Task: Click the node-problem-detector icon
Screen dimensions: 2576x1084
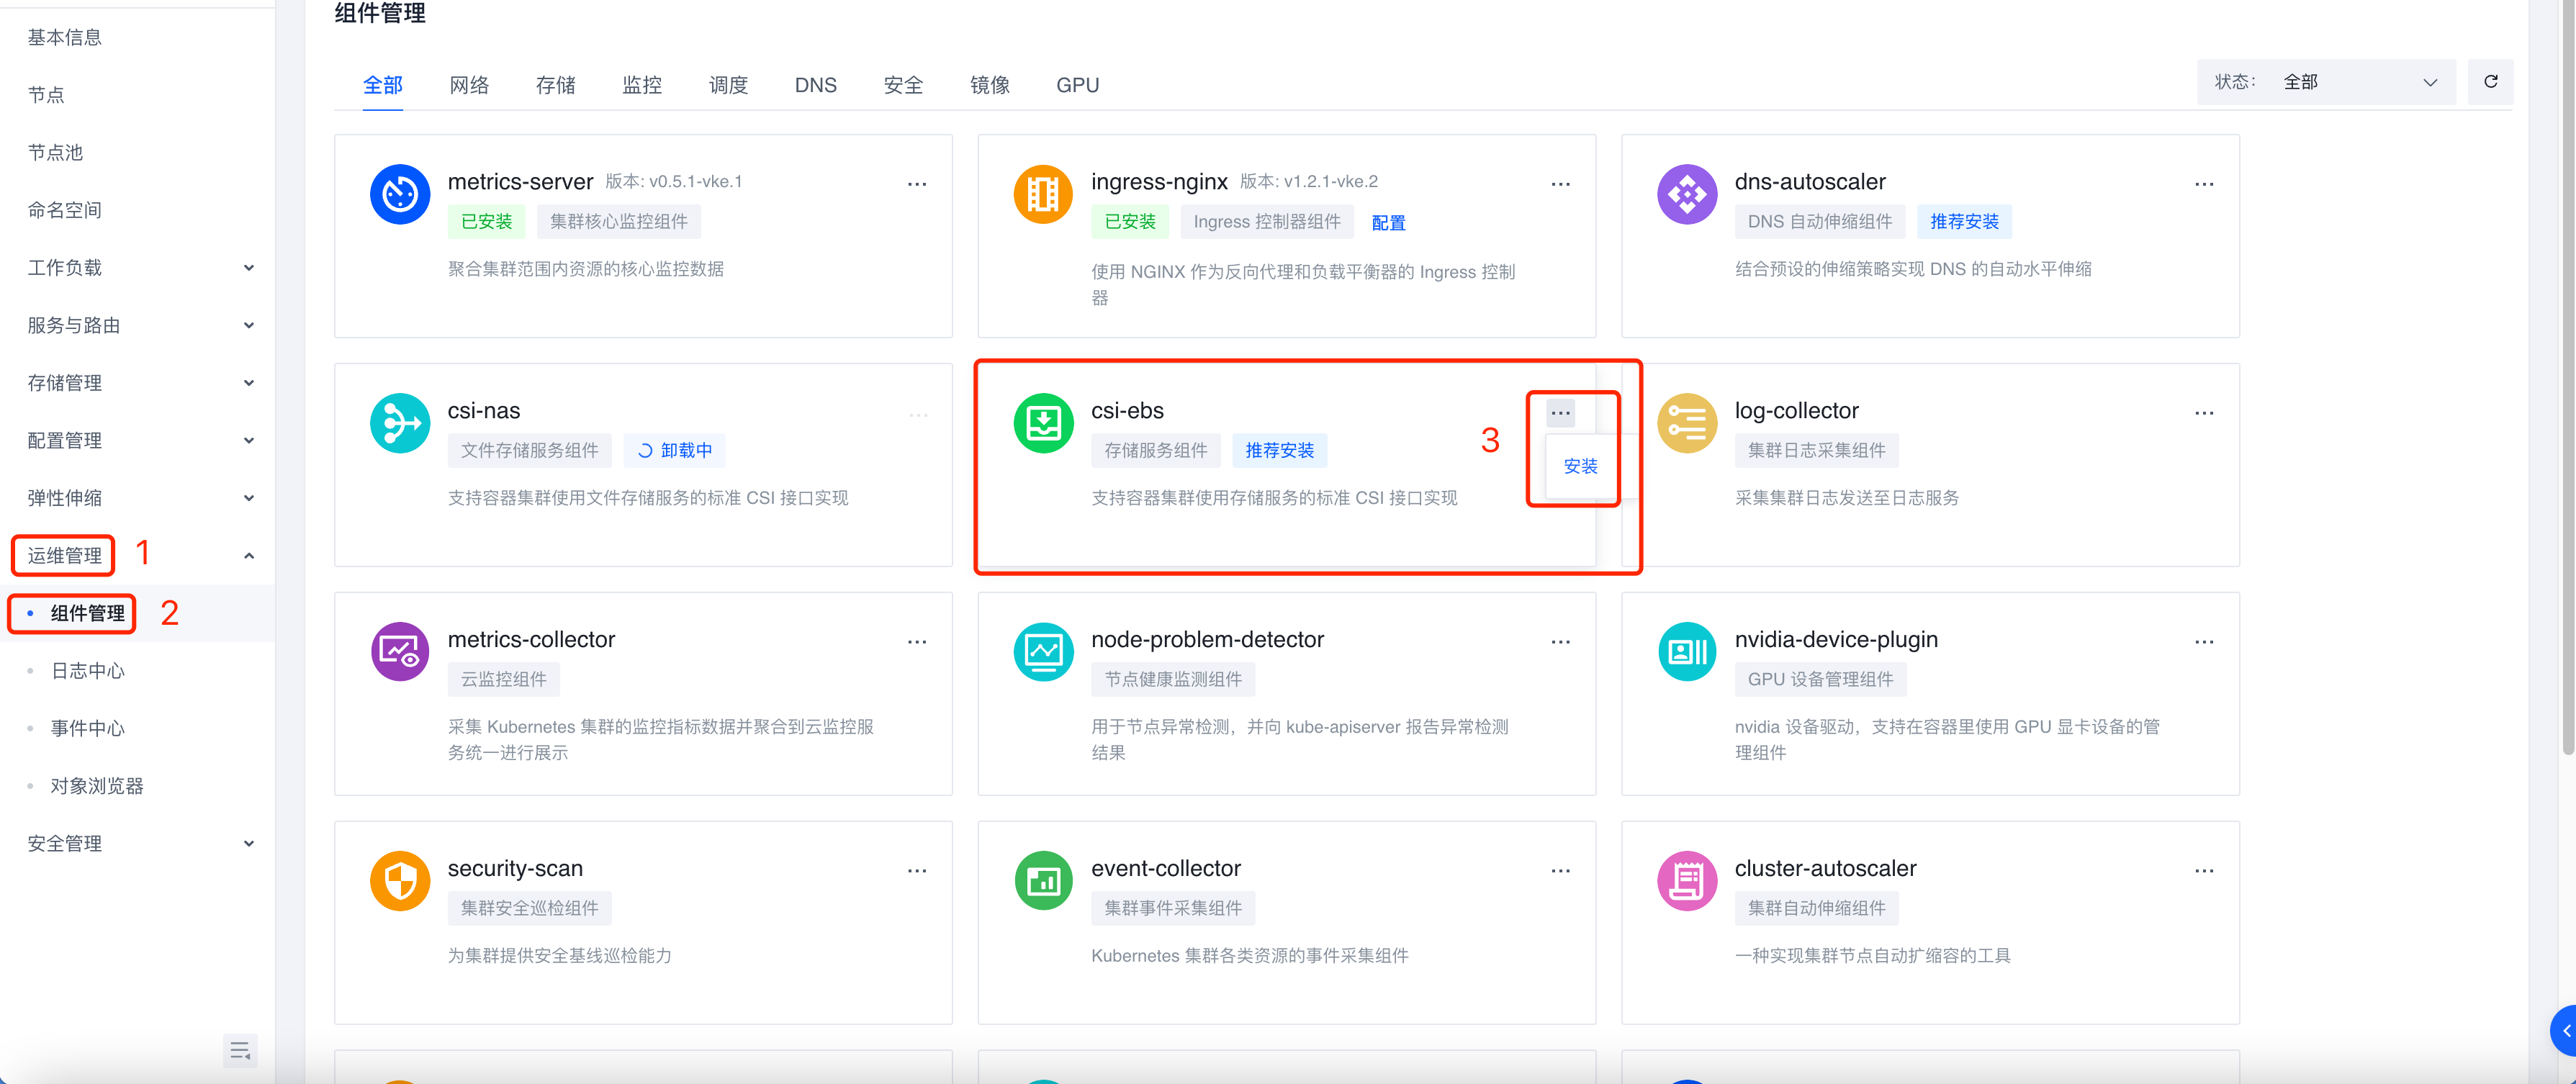Action: 1043,651
